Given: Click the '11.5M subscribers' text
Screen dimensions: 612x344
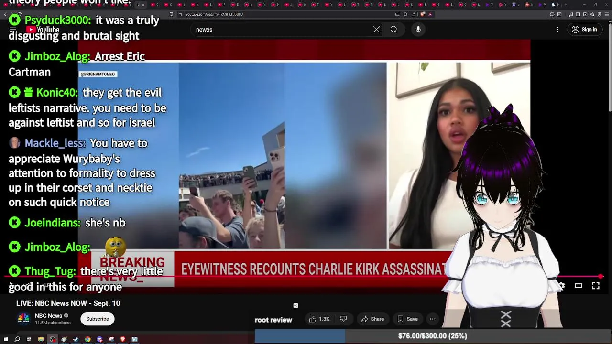Looking at the screenshot, I should [x=53, y=323].
